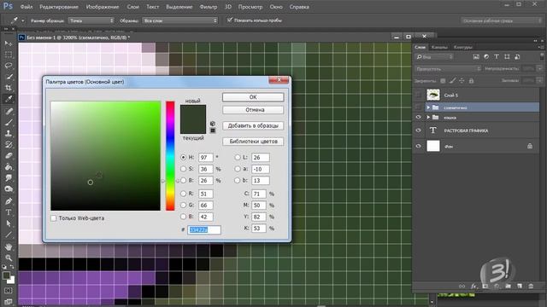Select the Rectangular Marquee tool

tap(9, 55)
